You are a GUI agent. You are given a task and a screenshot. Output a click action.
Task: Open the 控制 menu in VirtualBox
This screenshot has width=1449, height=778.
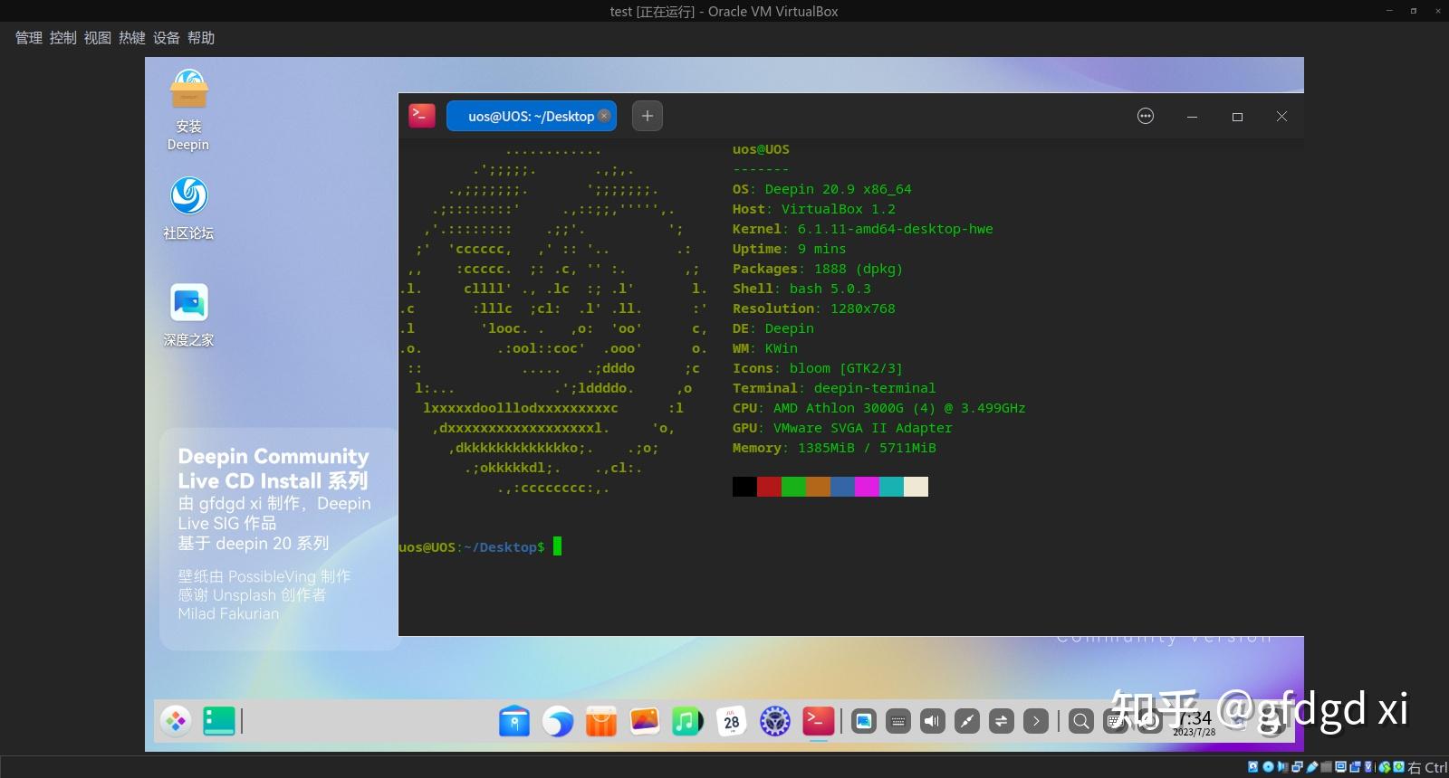point(63,38)
